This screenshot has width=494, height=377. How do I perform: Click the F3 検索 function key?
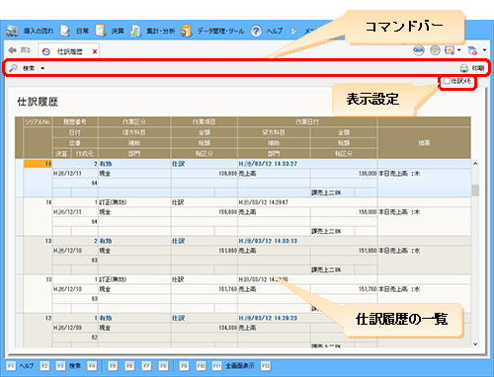coord(68,366)
